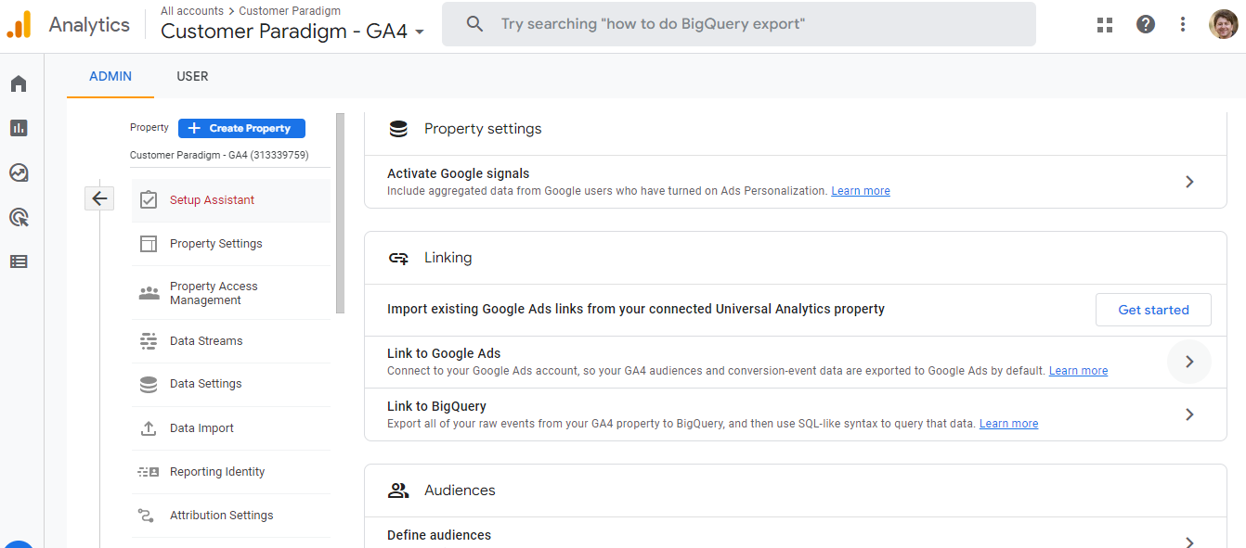Select the ADMIN tab
Image resolution: width=1246 pixels, height=548 pixels.
coord(110,76)
